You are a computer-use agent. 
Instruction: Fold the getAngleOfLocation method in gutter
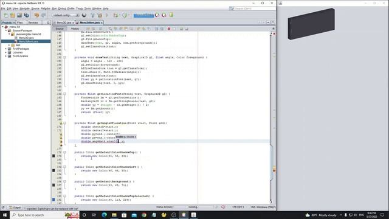pyautogui.click(x=65, y=123)
